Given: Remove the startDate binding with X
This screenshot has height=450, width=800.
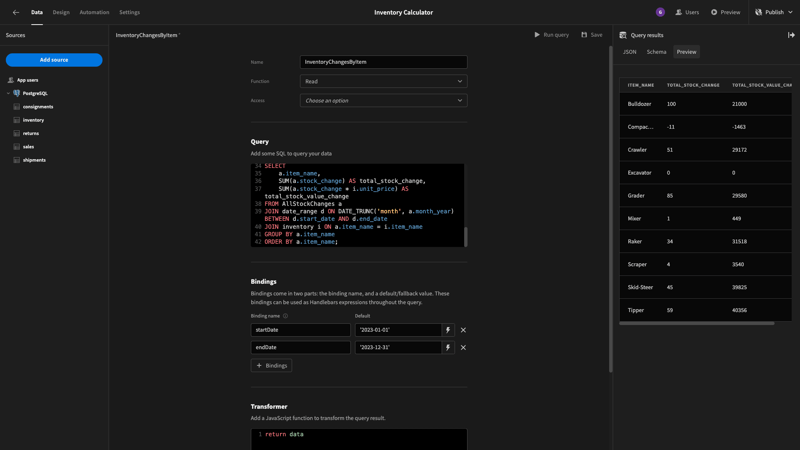Looking at the screenshot, I should [x=463, y=330].
